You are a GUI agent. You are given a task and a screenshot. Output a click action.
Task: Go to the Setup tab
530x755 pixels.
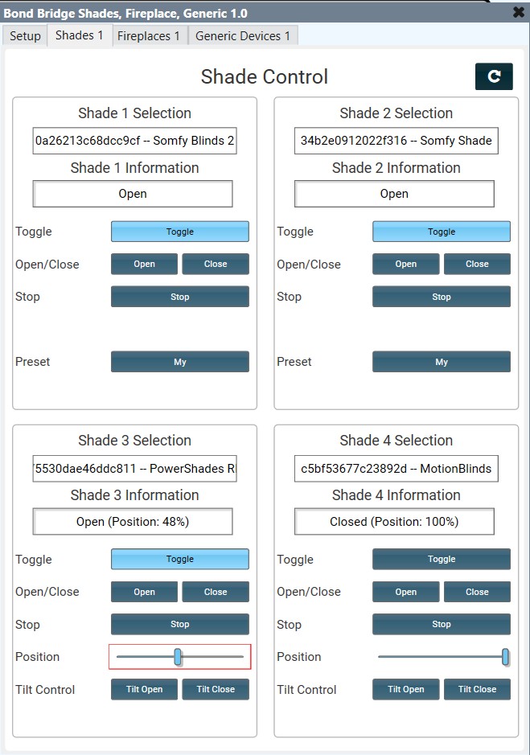tap(24, 35)
